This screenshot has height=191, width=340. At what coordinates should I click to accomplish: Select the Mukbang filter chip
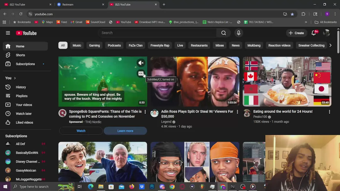(x=254, y=45)
